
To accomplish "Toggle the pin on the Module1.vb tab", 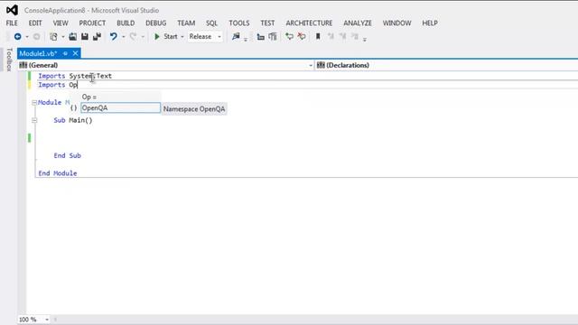I will 65,54.
